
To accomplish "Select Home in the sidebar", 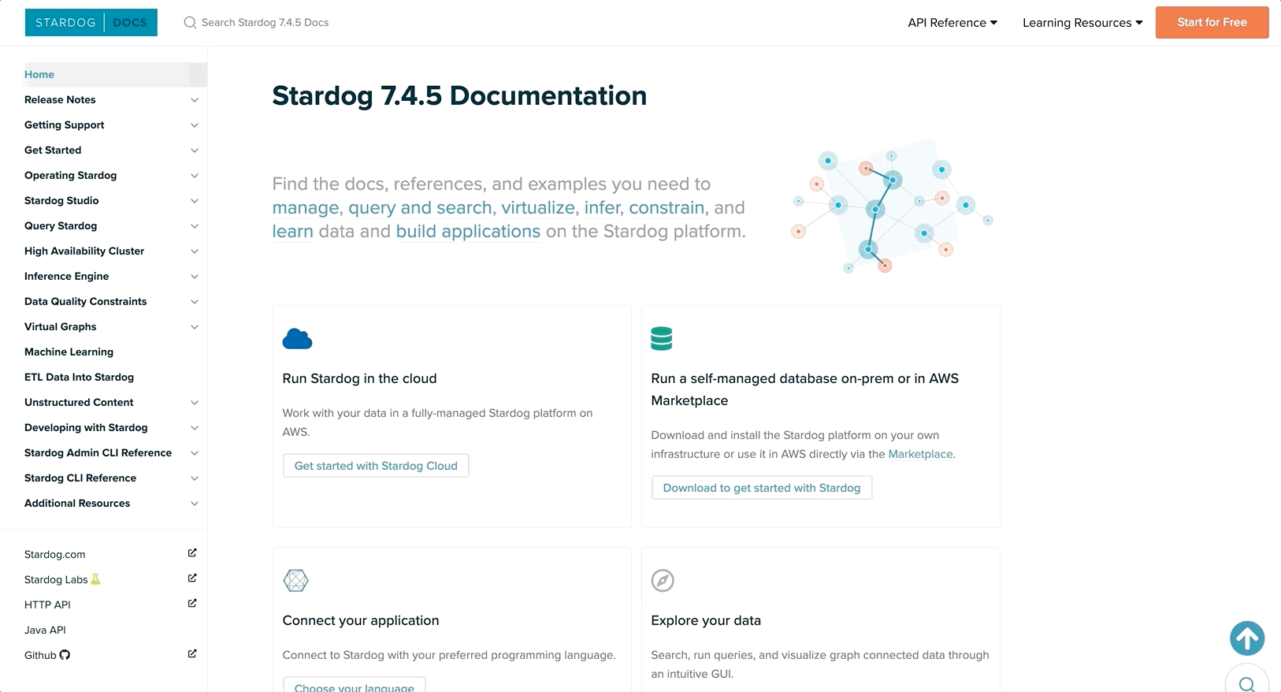I will point(39,74).
